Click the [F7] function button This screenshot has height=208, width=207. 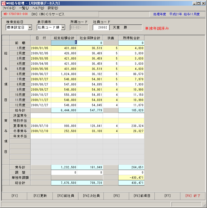coord(167,196)
